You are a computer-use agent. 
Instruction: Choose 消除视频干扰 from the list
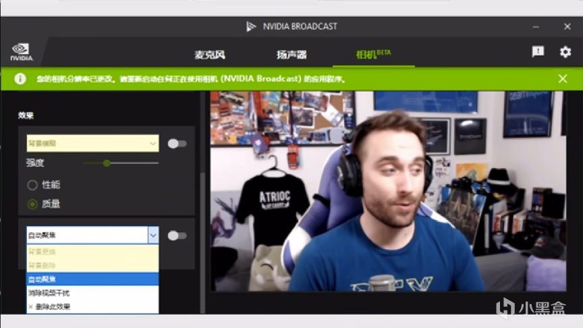tap(92, 293)
